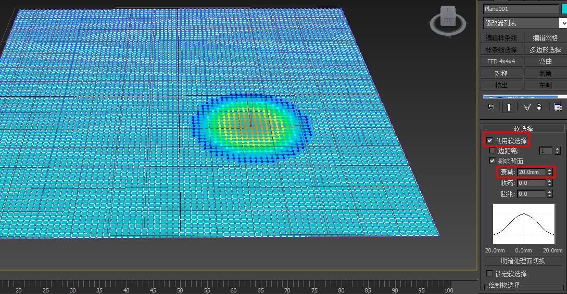Image resolution: width=567 pixels, height=294 pixels.
Task: Click the red center selected vertex
Action: click(x=250, y=126)
